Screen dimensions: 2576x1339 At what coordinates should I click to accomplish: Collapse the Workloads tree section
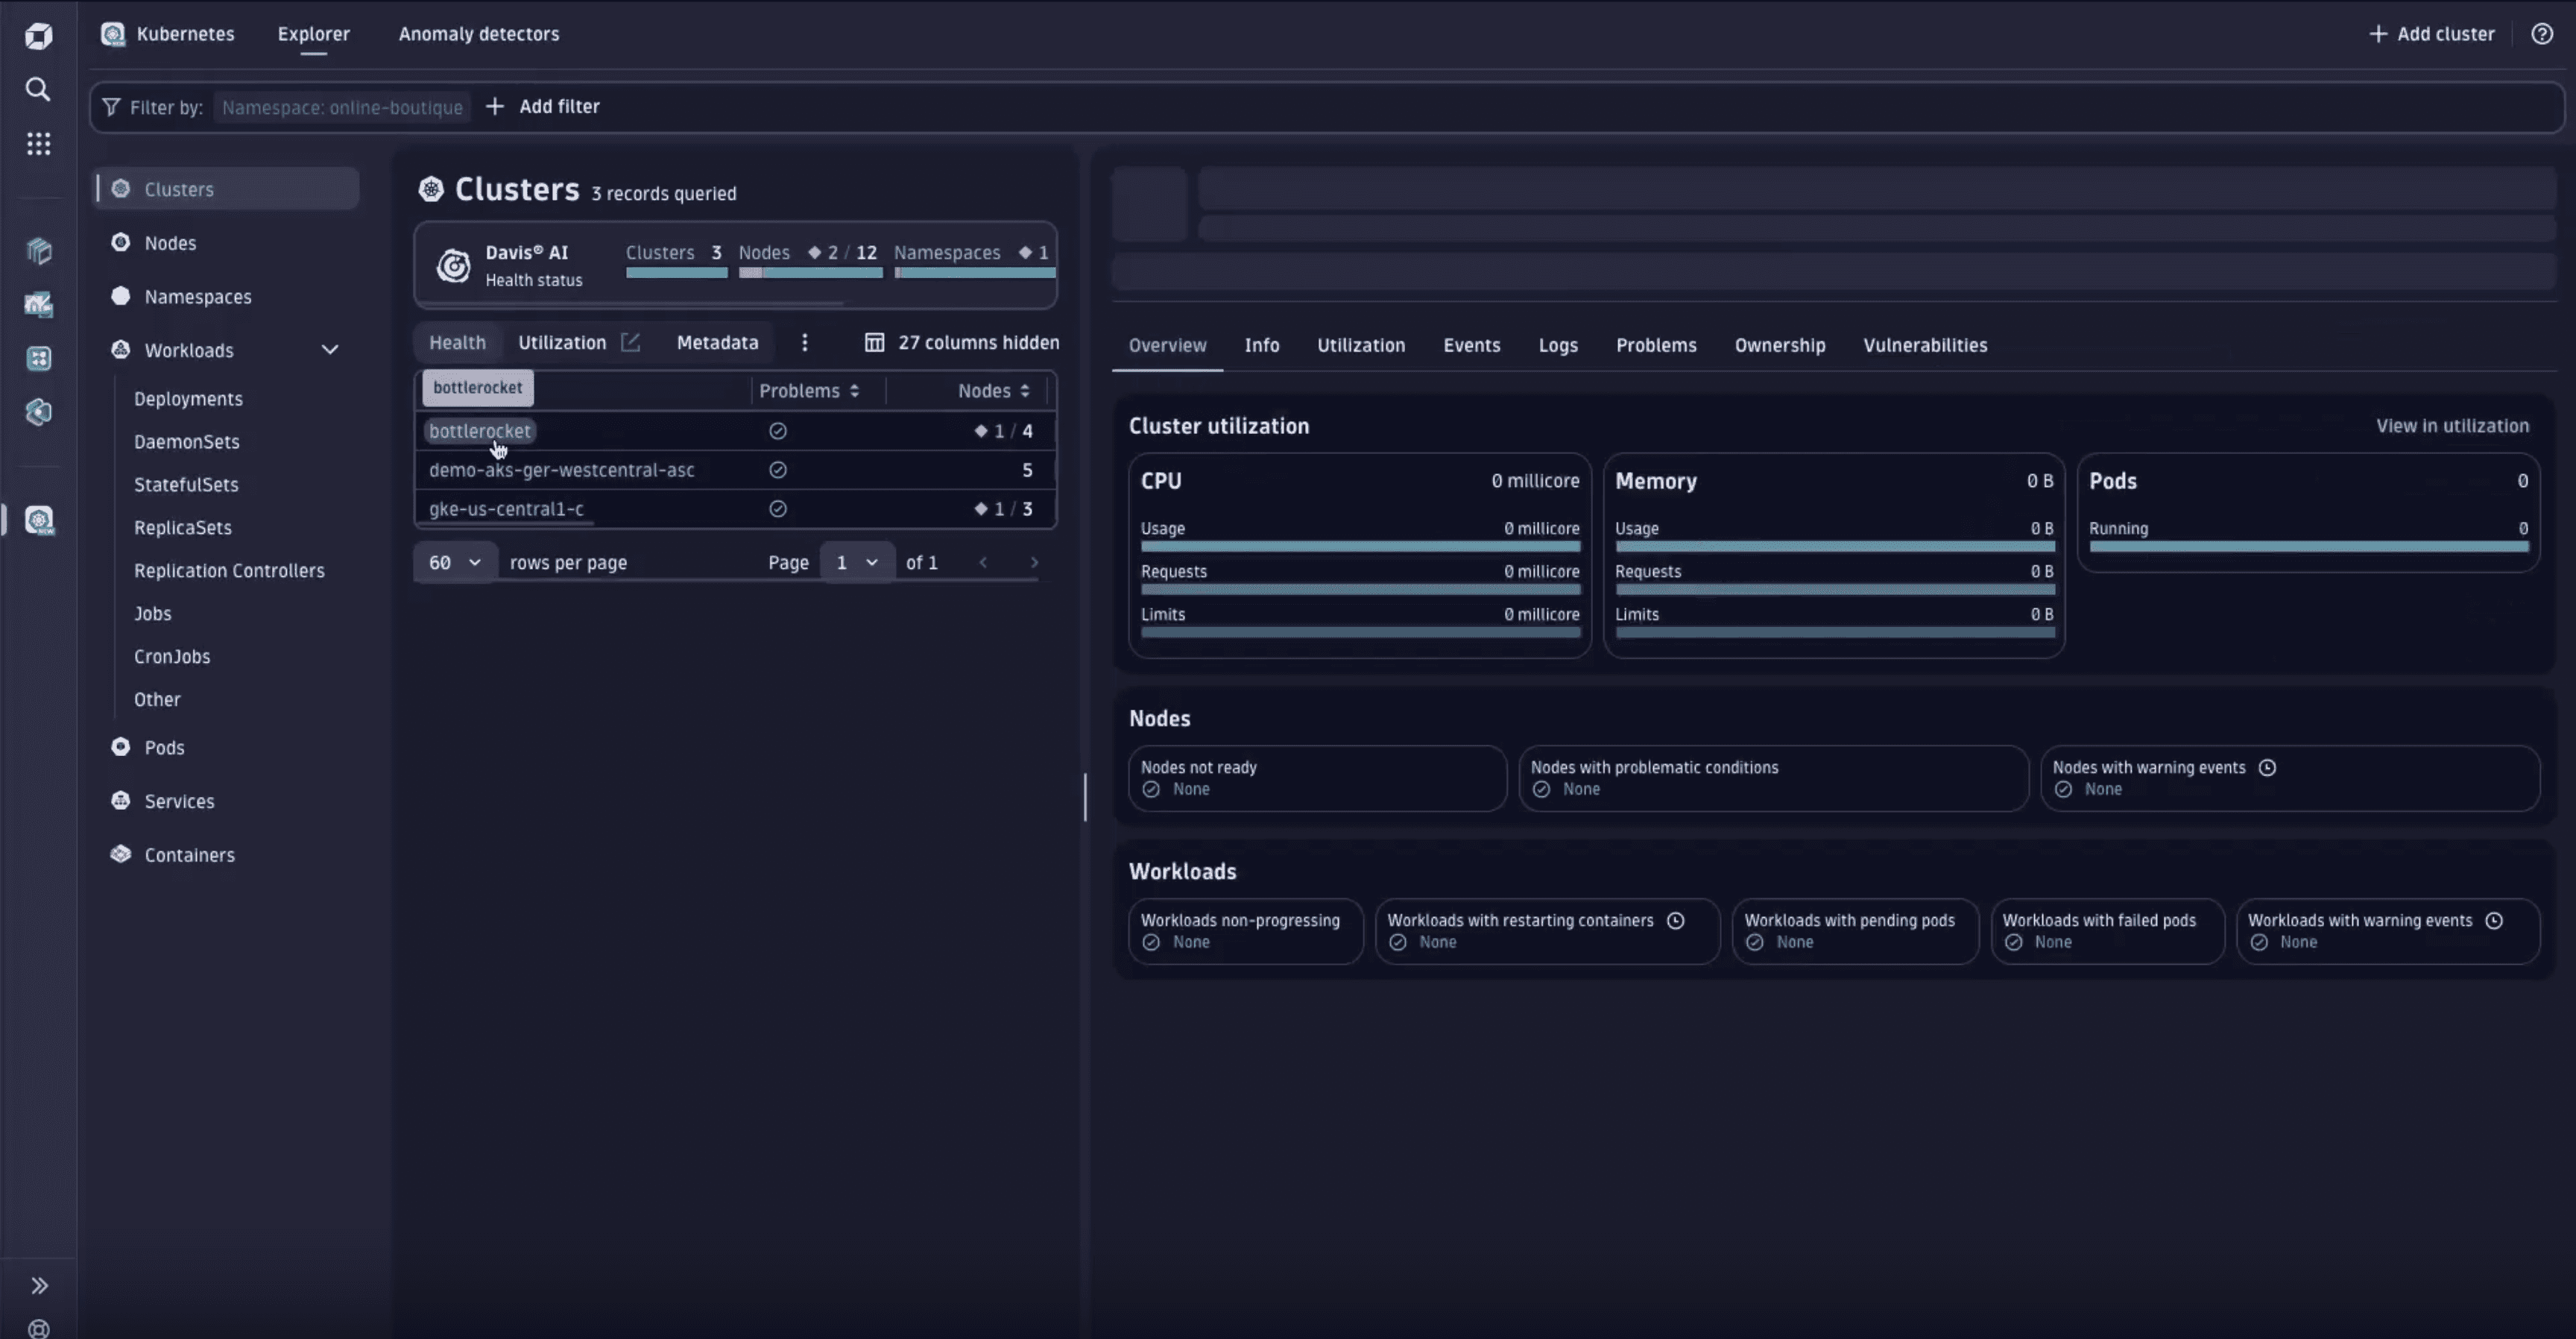(x=329, y=350)
